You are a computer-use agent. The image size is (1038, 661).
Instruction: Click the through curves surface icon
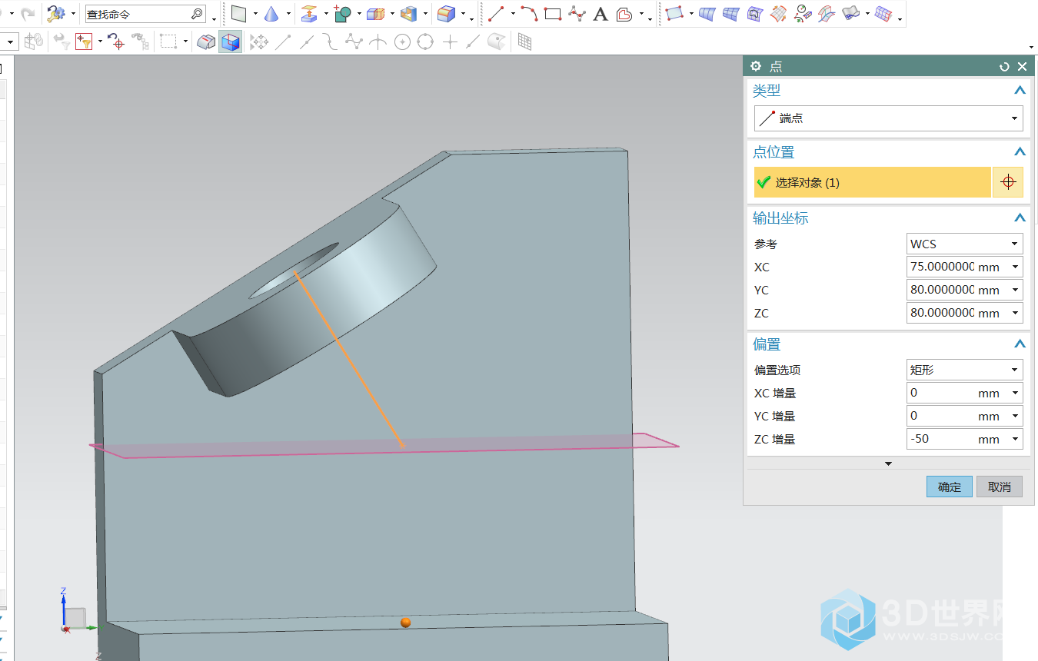(x=707, y=14)
